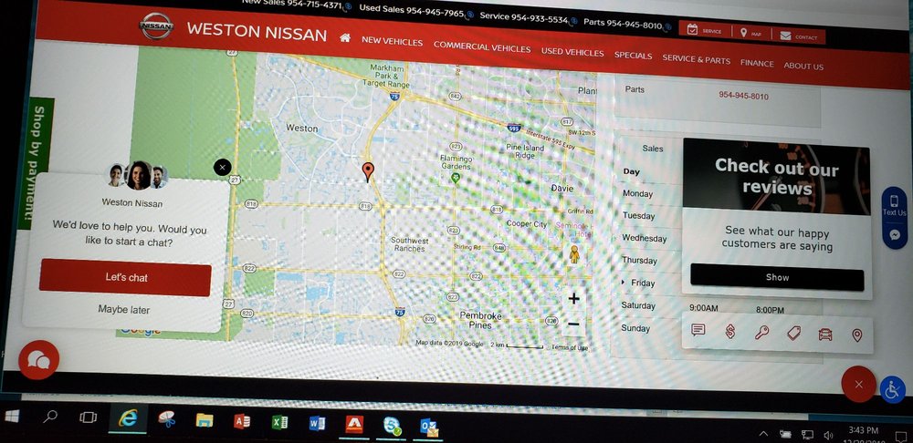Click the Home icon in the navigation bar
Image resolution: width=913 pixels, height=443 pixels.
click(345, 38)
